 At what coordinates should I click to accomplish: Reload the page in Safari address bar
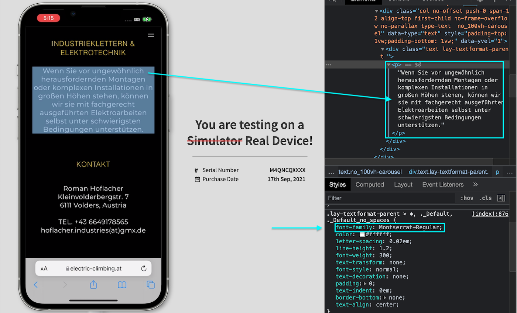click(144, 268)
